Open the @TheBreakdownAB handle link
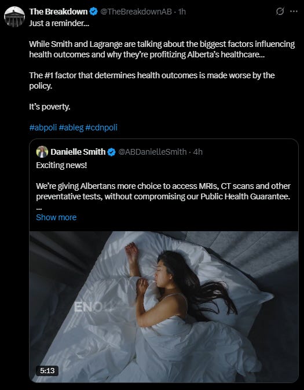Screen dimensions: 304x390 click(x=136, y=12)
